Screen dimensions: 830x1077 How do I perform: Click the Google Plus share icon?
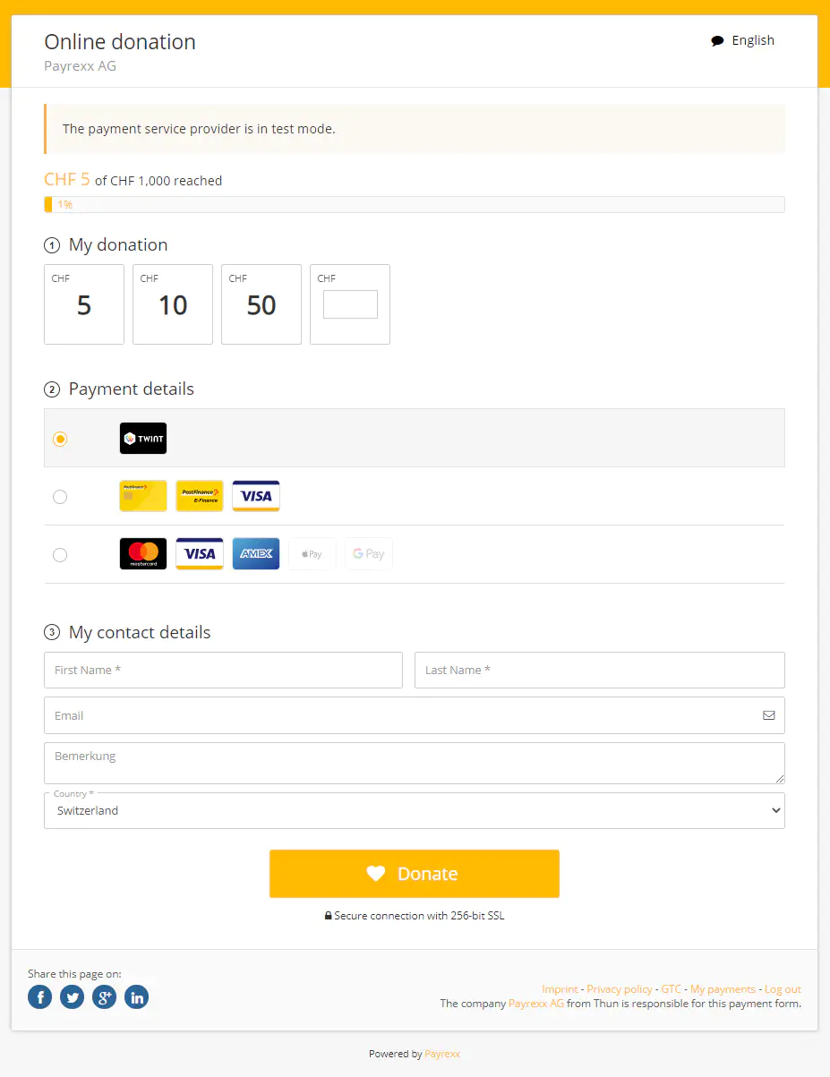(105, 996)
